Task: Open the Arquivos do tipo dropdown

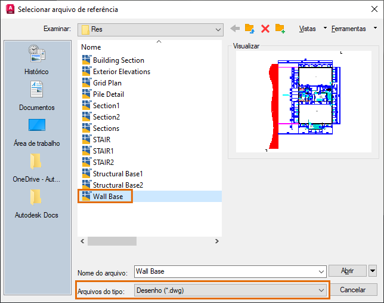Action: [x=230, y=290]
